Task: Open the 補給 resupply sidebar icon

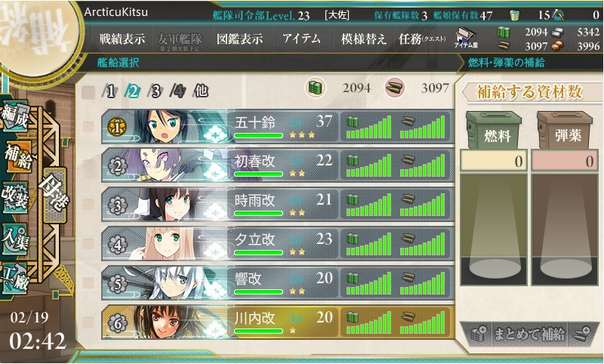Action: click(17, 157)
